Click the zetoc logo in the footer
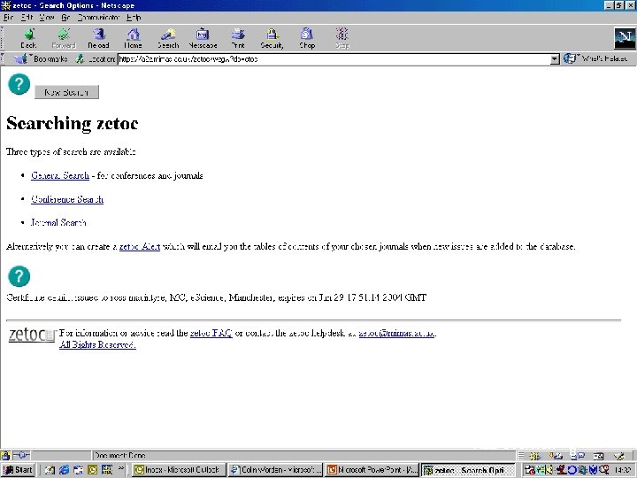This screenshot has height=478, width=637. pos(32,335)
